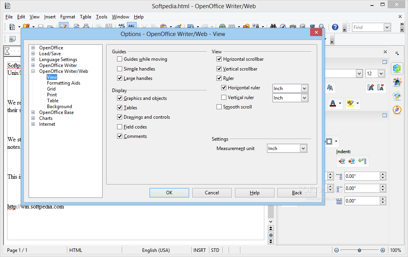
Task: Open OpenOffice Help from the toolbar icon
Action: click(335, 27)
